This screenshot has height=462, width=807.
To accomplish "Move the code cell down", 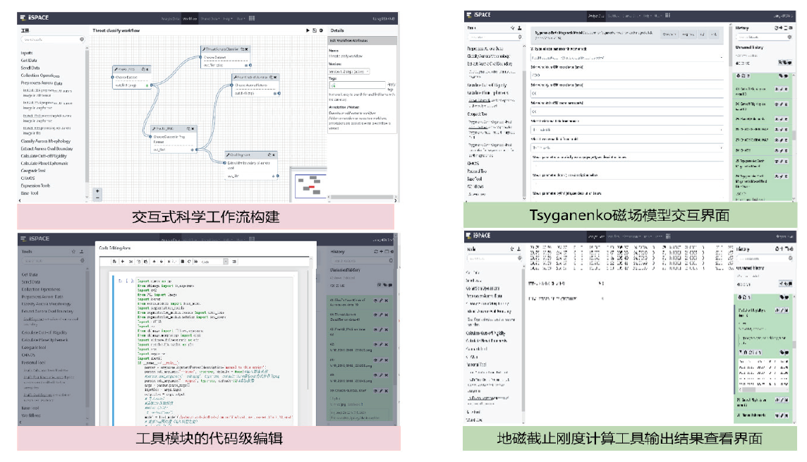I will pyautogui.click(x=161, y=262).
